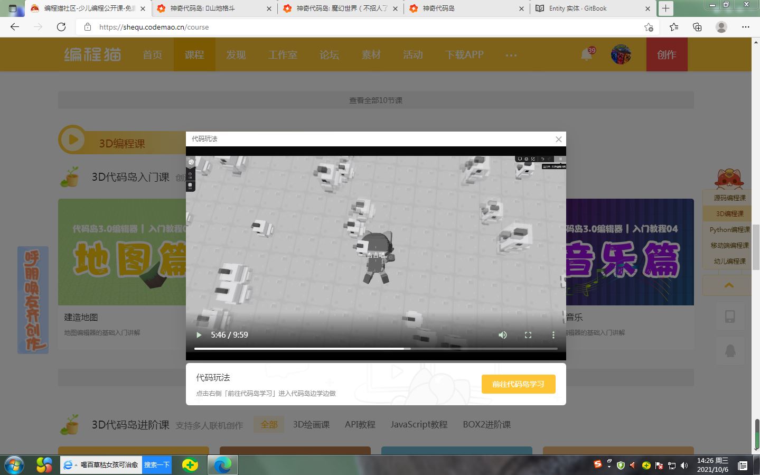Close the Entity 实体 · GitBook tab

click(648, 8)
